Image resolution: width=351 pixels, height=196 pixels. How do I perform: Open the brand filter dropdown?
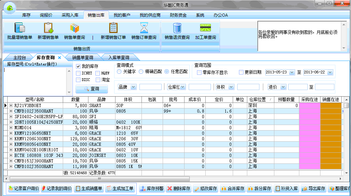[134, 87]
